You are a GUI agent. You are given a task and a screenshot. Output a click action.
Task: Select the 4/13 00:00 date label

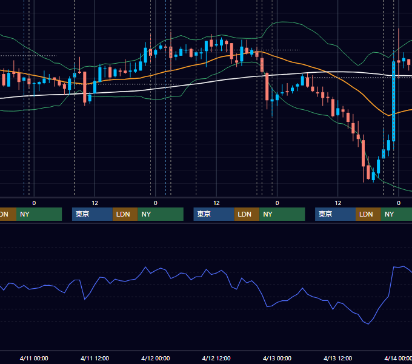click(x=277, y=358)
